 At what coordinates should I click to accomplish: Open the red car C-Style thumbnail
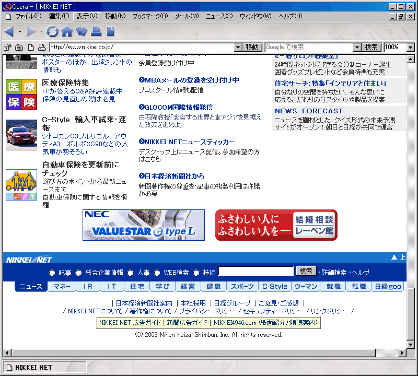(x=21, y=135)
